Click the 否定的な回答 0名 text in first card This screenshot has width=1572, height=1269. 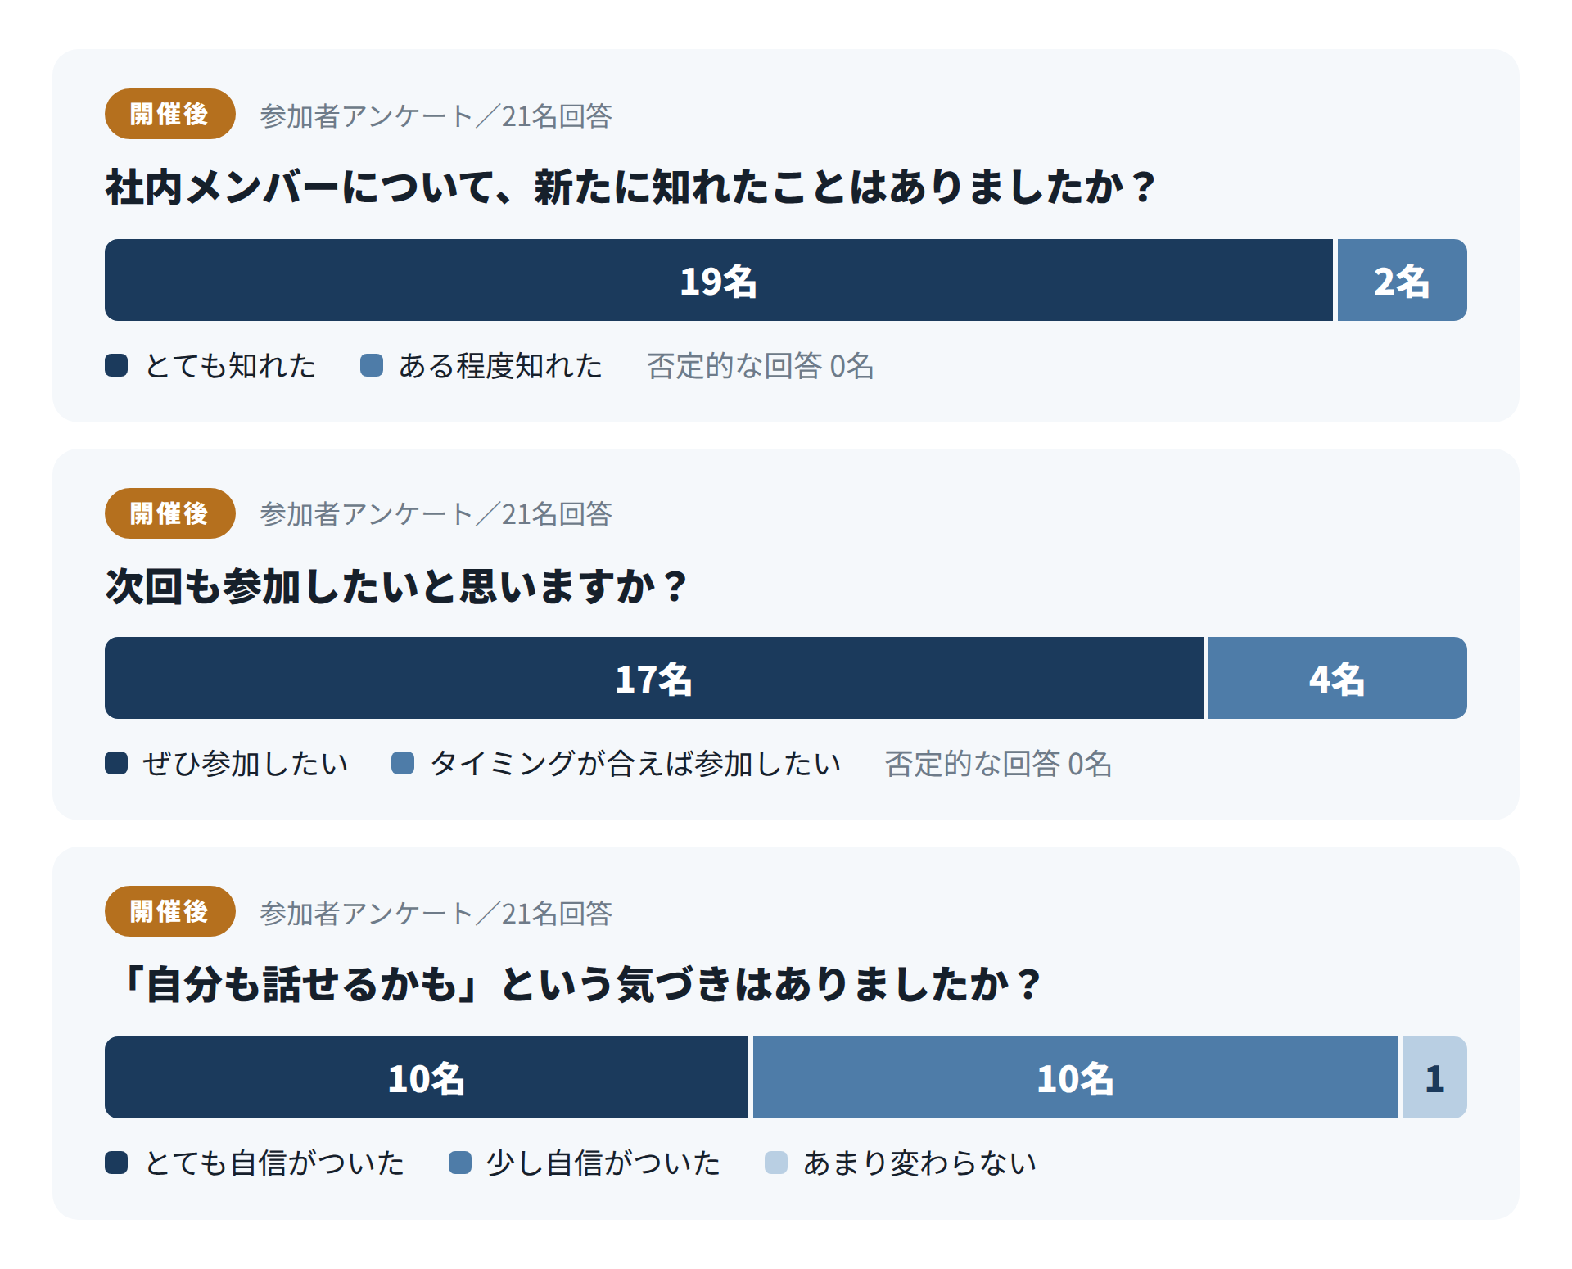pyautogui.click(x=760, y=366)
